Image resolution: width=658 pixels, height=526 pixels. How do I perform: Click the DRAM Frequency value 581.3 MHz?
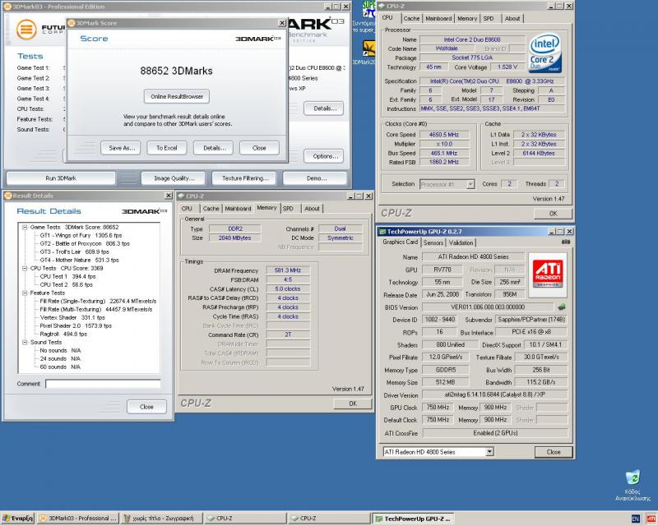[288, 270]
